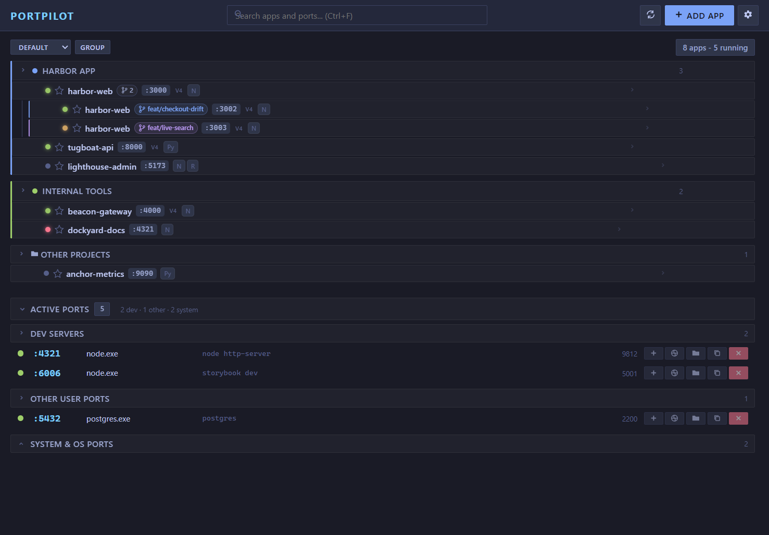Viewport: 769px width, 535px height.
Task: Open port 5432 via globe icon
Action: [x=674, y=418]
